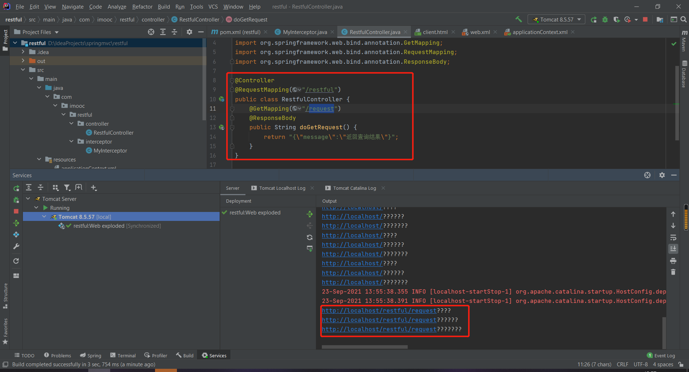This screenshot has width=689, height=372.
Task: Toggle scroll to end in Output
Action: (673, 249)
